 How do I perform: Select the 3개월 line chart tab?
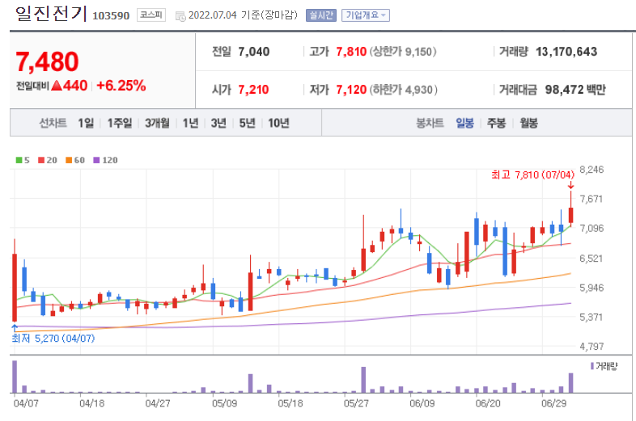(x=157, y=123)
